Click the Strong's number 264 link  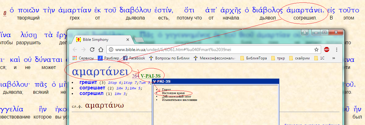(x=135, y=76)
